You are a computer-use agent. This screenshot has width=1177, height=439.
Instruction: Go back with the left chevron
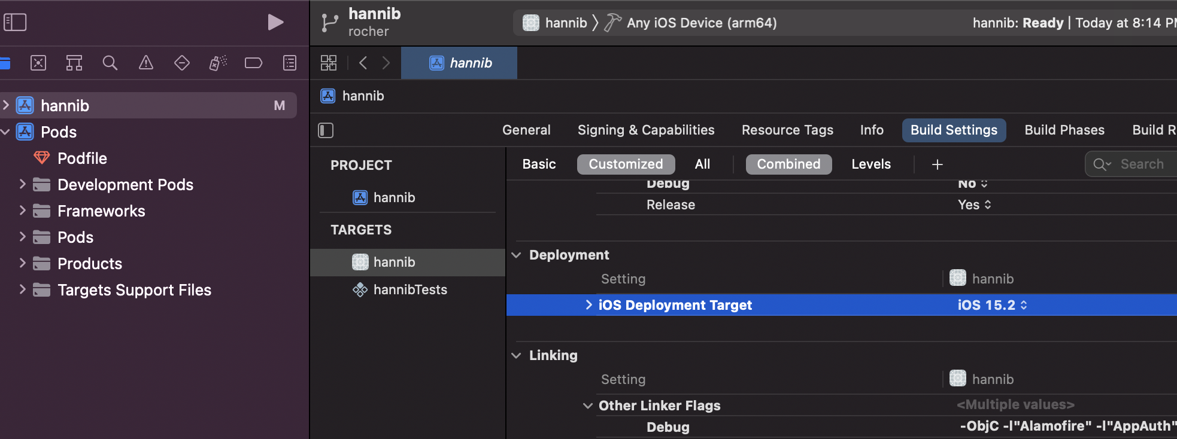tap(363, 63)
